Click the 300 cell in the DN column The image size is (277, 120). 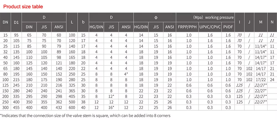pyautogui.click(x=5, y=107)
